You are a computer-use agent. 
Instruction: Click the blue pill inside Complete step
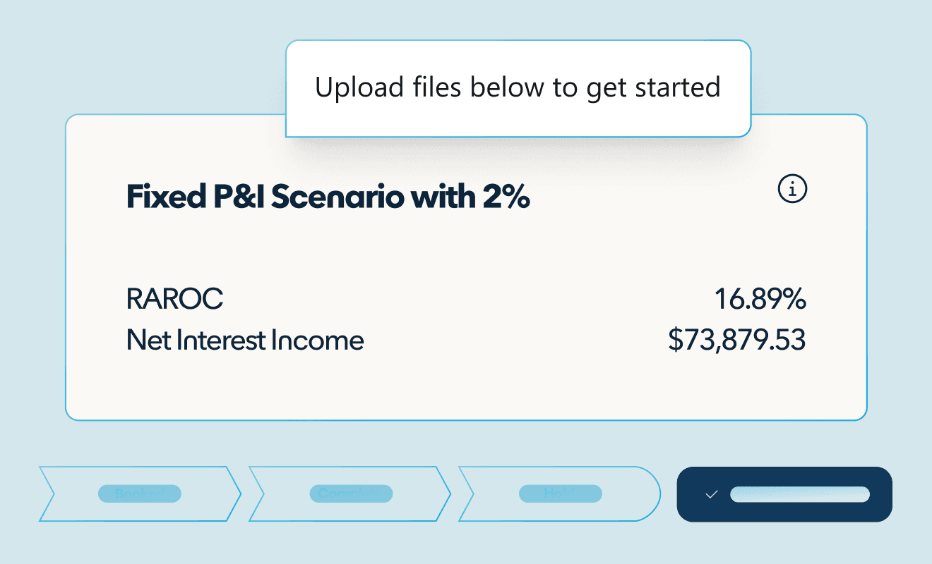click(351, 493)
